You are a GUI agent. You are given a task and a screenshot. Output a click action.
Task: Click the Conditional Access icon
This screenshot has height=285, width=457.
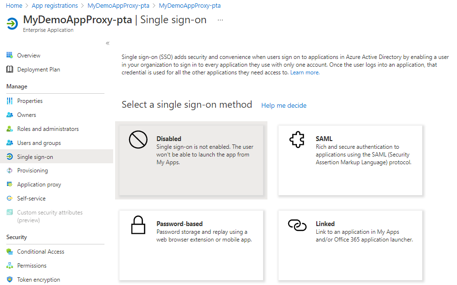tap(9, 252)
